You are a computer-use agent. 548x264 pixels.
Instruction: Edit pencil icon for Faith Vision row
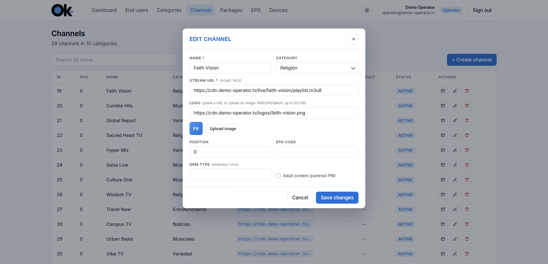coord(455,91)
